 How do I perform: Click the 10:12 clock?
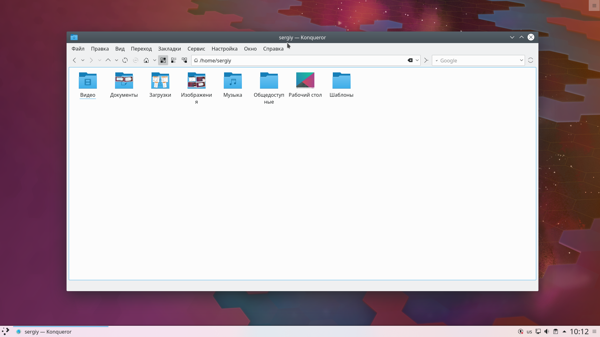point(579,332)
